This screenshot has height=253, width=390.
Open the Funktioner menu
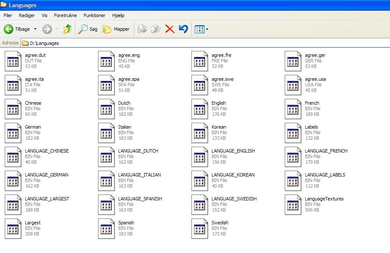[x=94, y=15]
